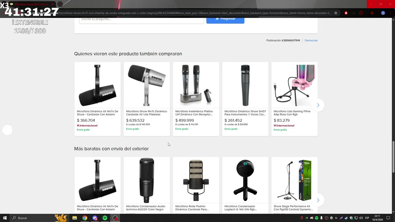
Task: Open OBS Studio taskbar icon
Action: tap(115, 218)
